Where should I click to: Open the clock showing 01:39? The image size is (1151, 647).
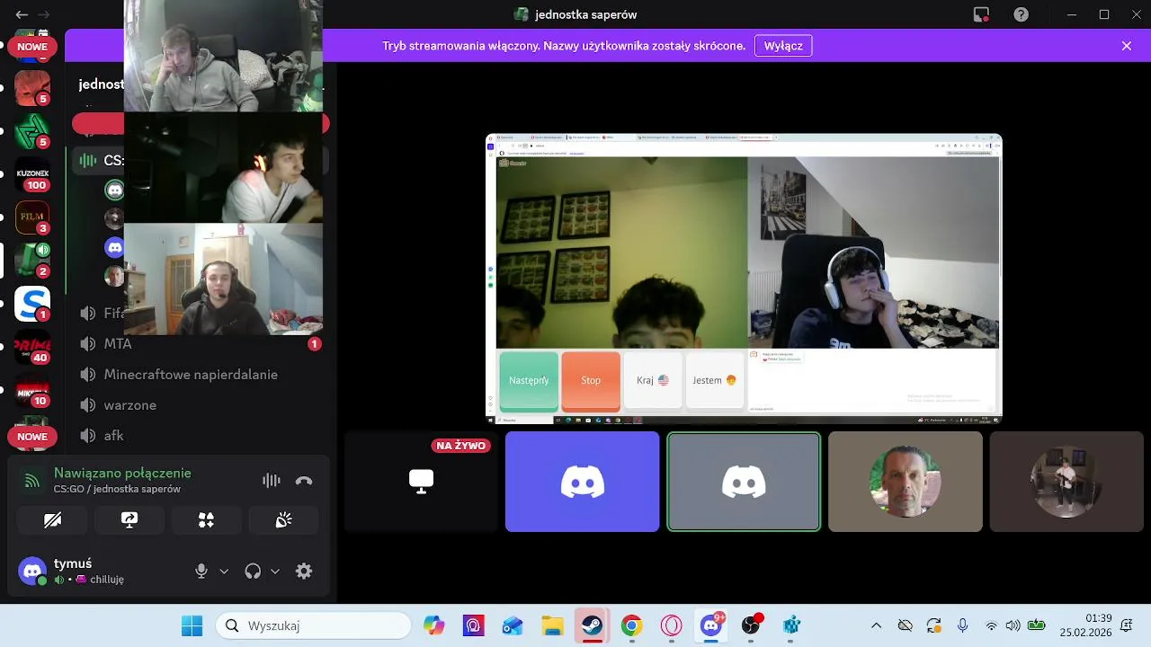(x=1086, y=625)
